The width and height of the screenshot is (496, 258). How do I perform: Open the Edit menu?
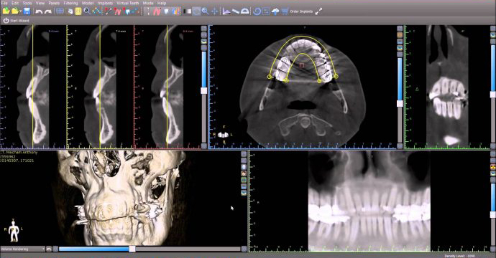pos(15,3)
